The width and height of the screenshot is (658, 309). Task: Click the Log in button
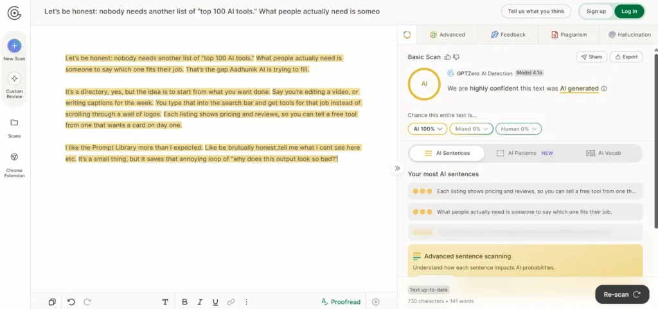click(629, 12)
